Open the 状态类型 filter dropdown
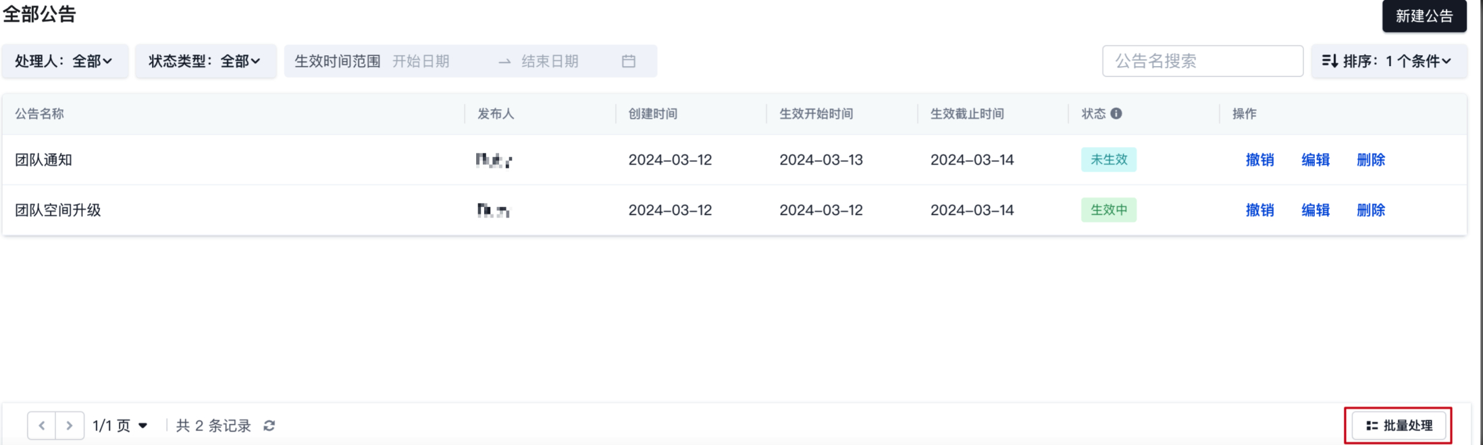The width and height of the screenshot is (1483, 445). click(205, 61)
